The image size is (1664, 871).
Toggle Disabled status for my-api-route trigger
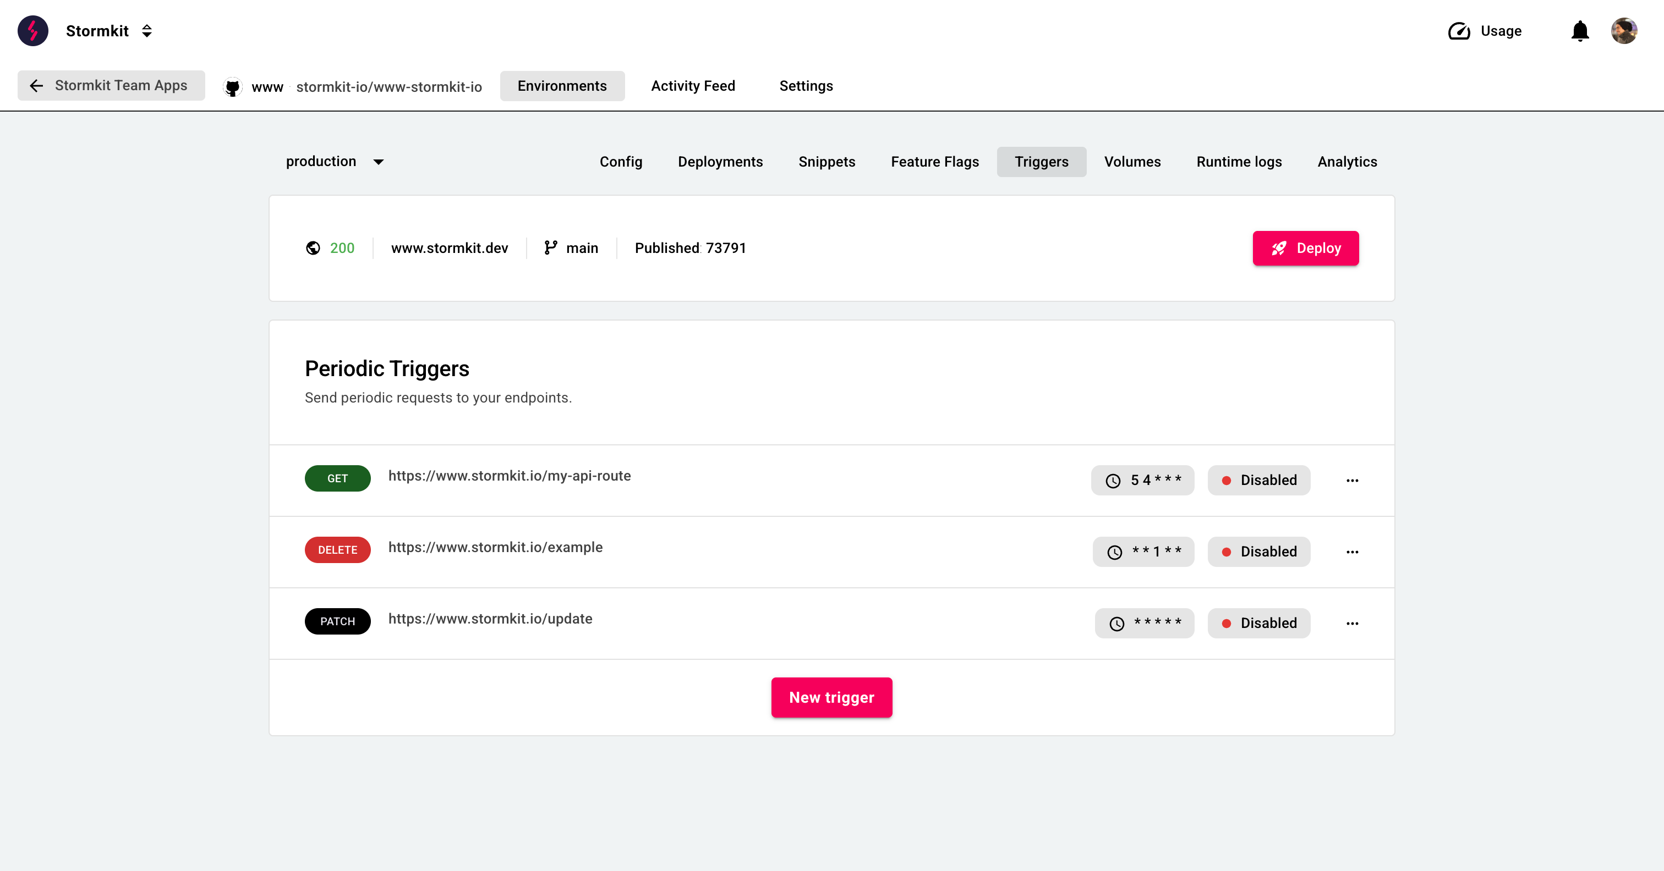(1258, 481)
